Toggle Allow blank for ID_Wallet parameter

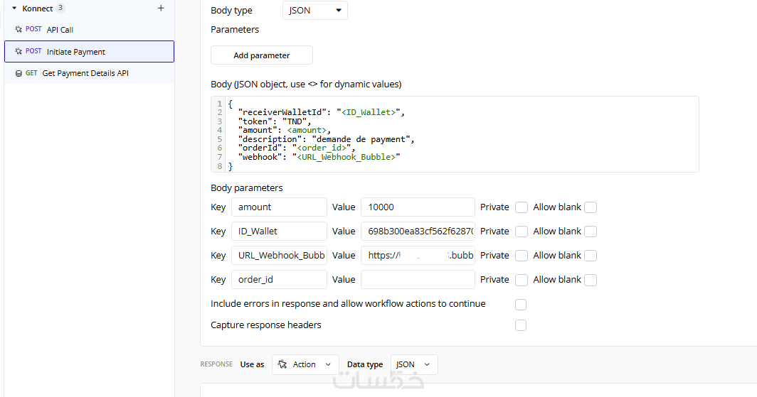[591, 232]
